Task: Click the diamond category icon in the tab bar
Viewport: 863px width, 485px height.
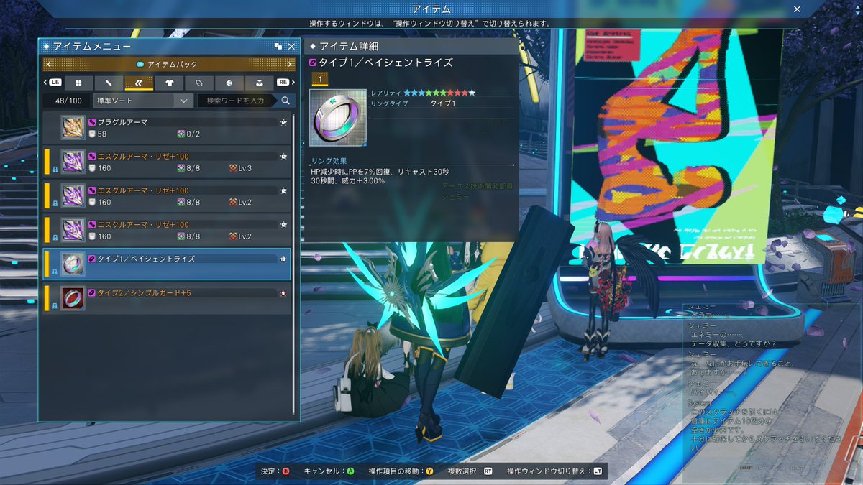Action: pyautogui.click(x=229, y=82)
